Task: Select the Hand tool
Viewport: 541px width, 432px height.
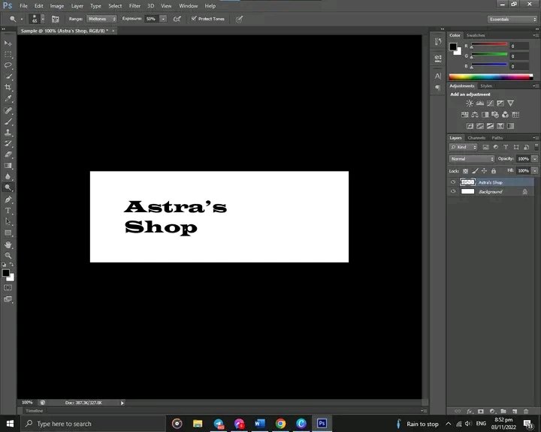Action: (x=8, y=245)
